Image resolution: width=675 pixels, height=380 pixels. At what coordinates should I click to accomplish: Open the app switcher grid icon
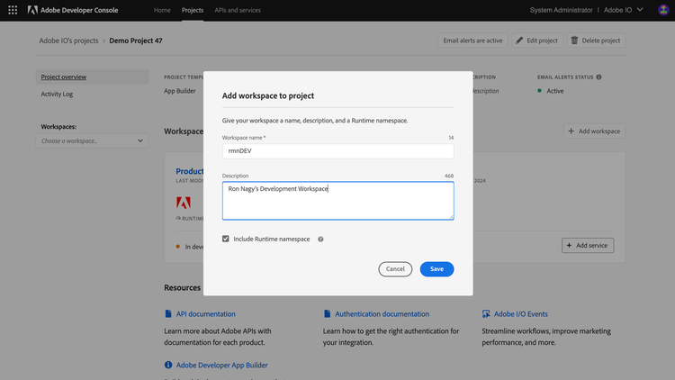(x=12, y=10)
